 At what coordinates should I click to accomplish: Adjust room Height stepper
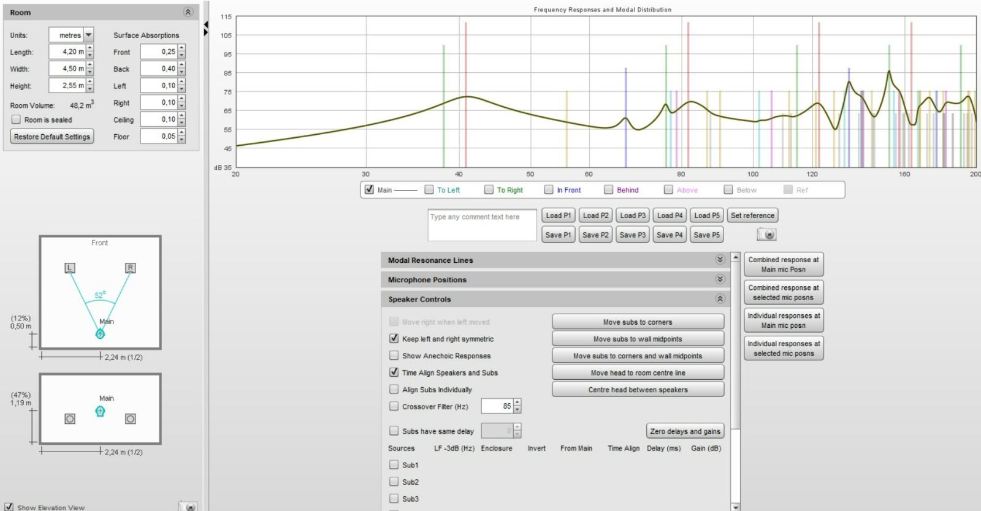point(90,86)
